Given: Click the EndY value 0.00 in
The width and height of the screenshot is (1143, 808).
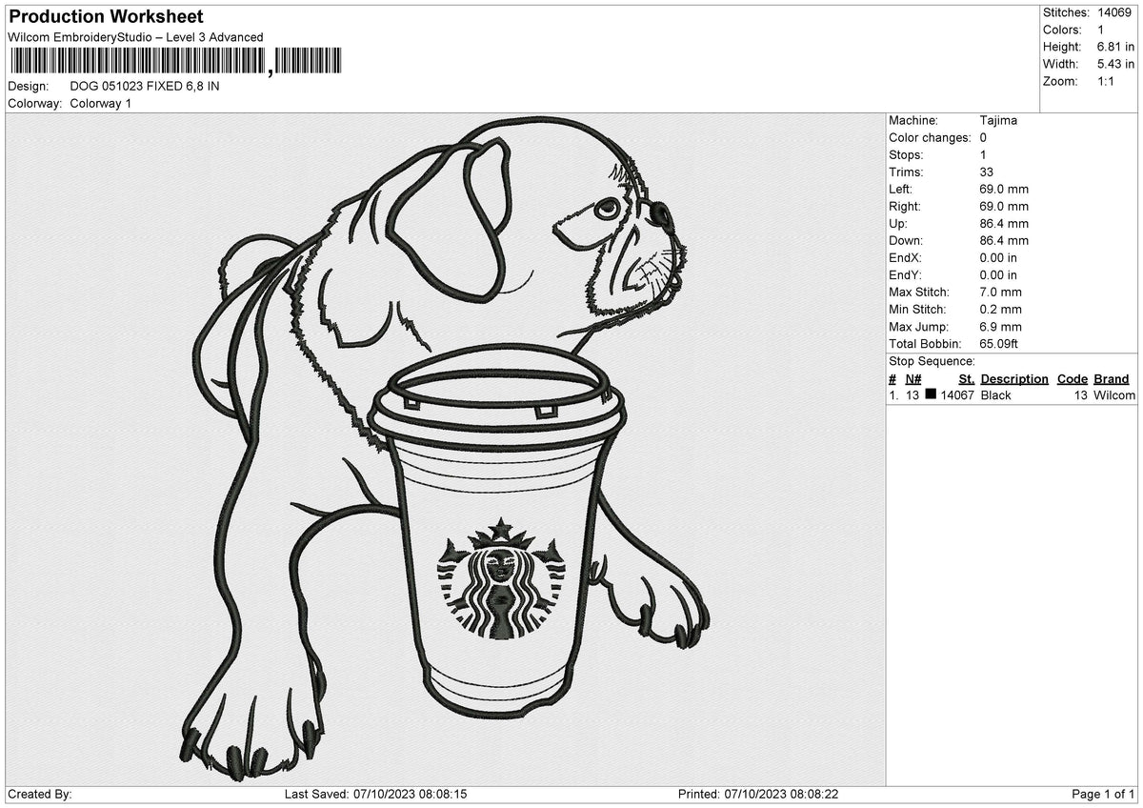Looking at the screenshot, I should coord(998,274).
